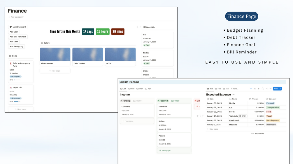293x164 pixels.
Task: Open the NOTE gallery card
Action: (120, 57)
